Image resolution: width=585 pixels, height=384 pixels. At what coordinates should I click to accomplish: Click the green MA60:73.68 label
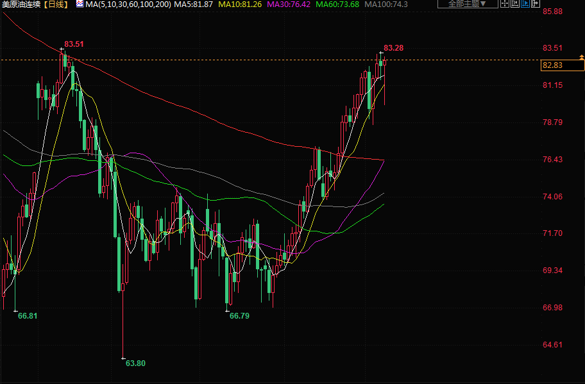pos(337,4)
